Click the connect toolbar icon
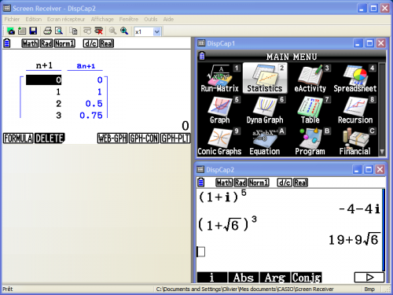The image size is (393, 295). tap(87, 31)
